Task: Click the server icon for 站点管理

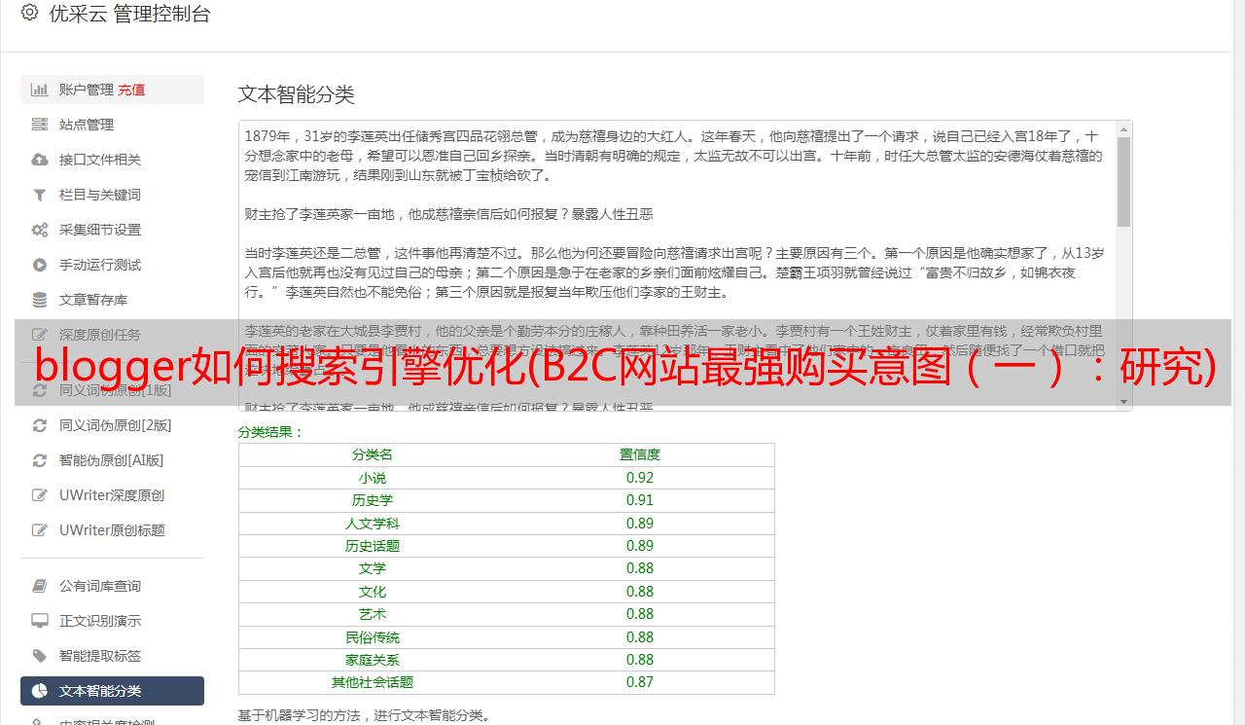Action: click(40, 125)
